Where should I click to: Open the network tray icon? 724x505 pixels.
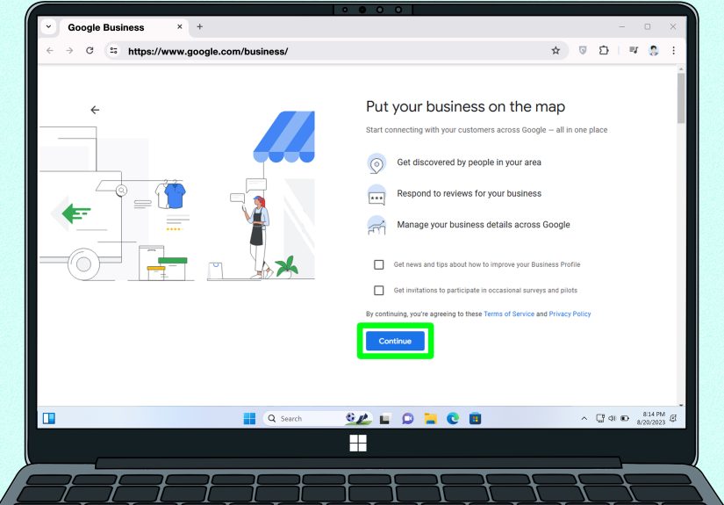click(599, 419)
